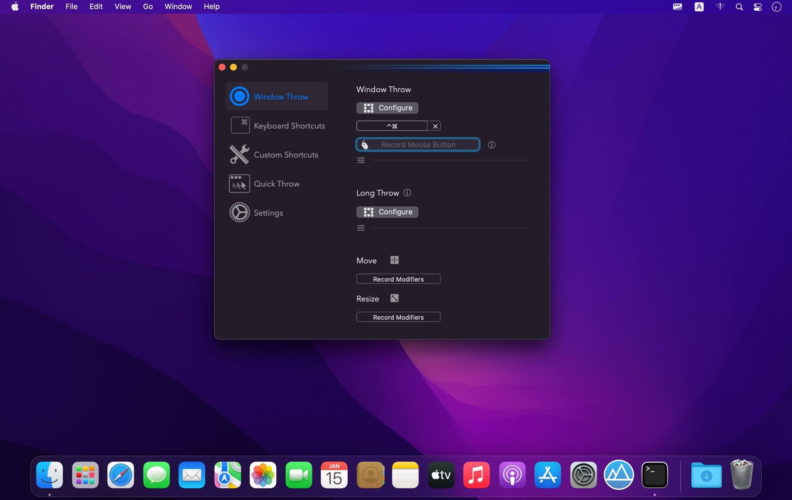Clear the recorded keyboard shortcut
792x500 pixels.
click(x=435, y=125)
